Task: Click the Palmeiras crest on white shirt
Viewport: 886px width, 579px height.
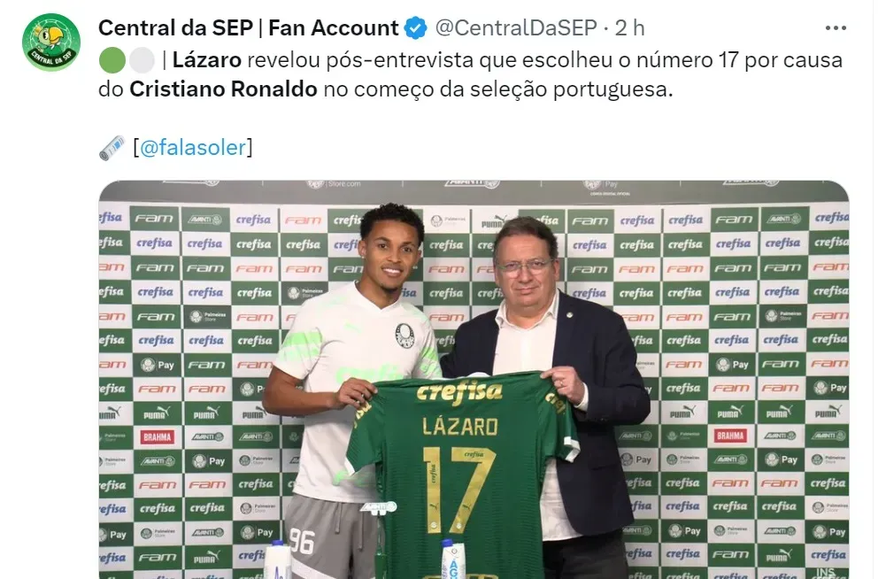Action: coord(404,336)
